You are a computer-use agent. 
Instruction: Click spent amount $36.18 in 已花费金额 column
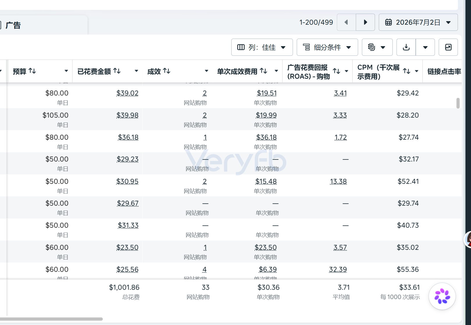[128, 137]
